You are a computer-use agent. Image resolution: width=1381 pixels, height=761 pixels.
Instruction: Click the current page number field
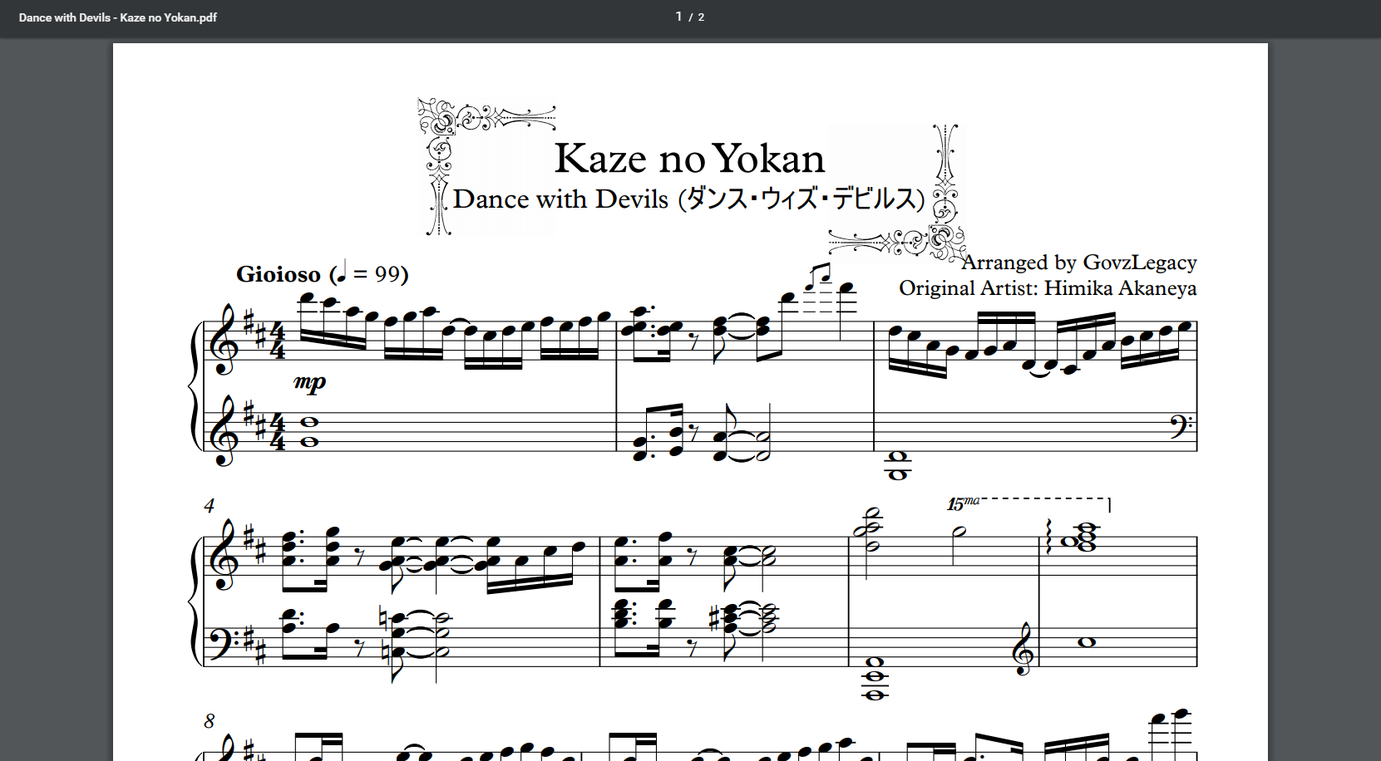pos(678,17)
